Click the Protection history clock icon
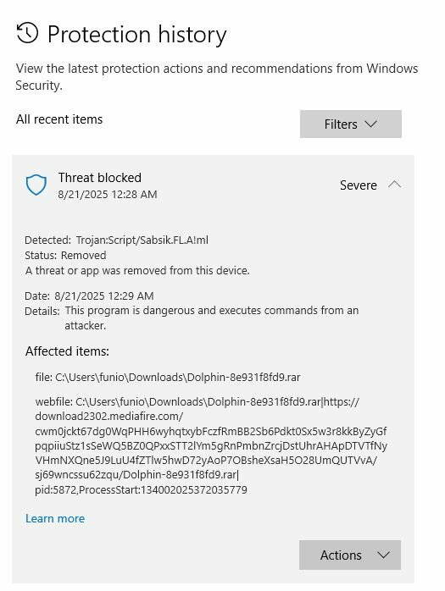The width and height of the screenshot is (445, 591). [28, 33]
